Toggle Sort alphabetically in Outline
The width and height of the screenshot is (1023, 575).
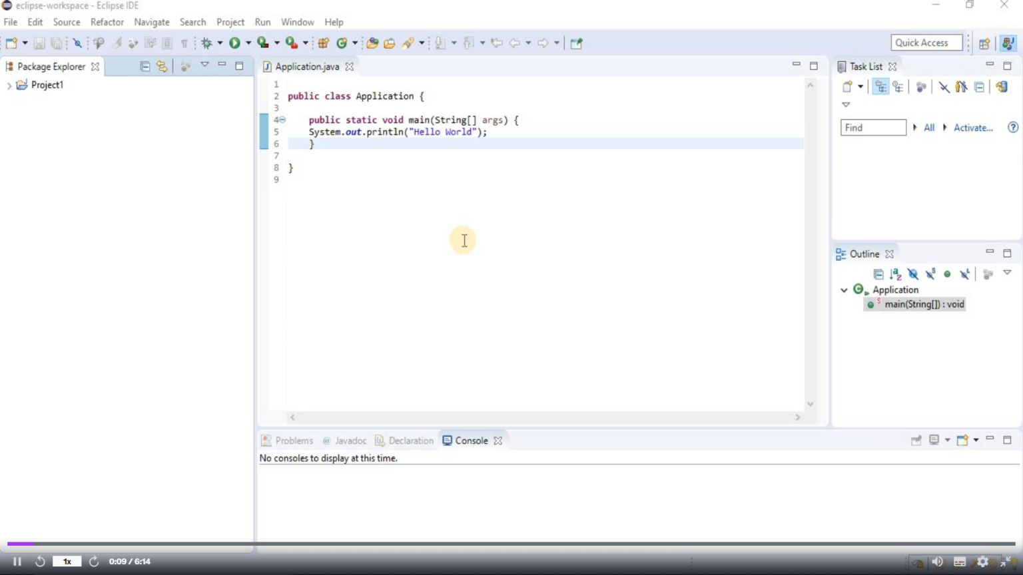pos(896,274)
